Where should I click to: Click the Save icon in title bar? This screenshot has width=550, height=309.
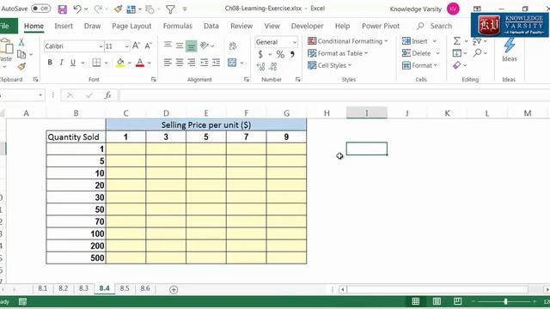pyautogui.click(x=63, y=9)
